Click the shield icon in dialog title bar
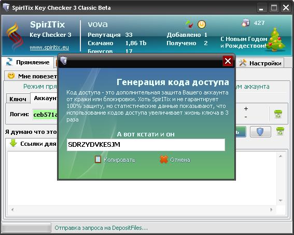 click(64, 61)
